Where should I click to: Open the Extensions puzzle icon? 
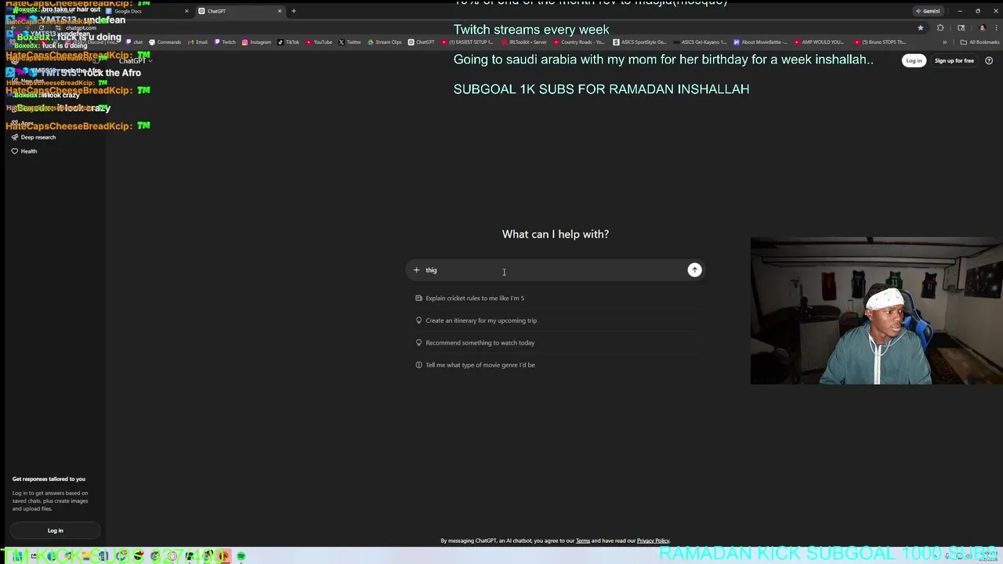pos(940,28)
